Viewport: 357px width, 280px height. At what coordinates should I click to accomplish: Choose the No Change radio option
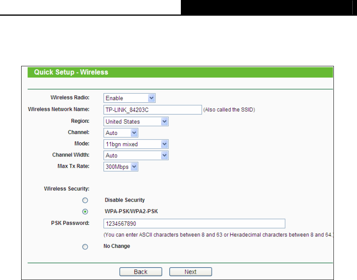(85, 247)
